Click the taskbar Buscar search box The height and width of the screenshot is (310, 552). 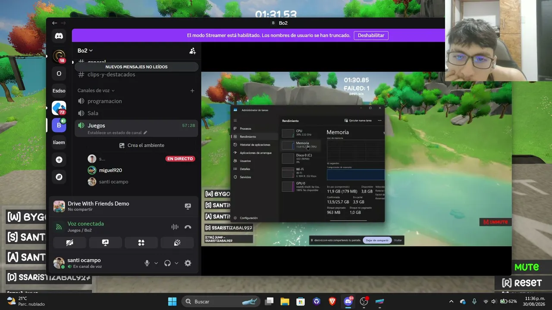pos(221,301)
